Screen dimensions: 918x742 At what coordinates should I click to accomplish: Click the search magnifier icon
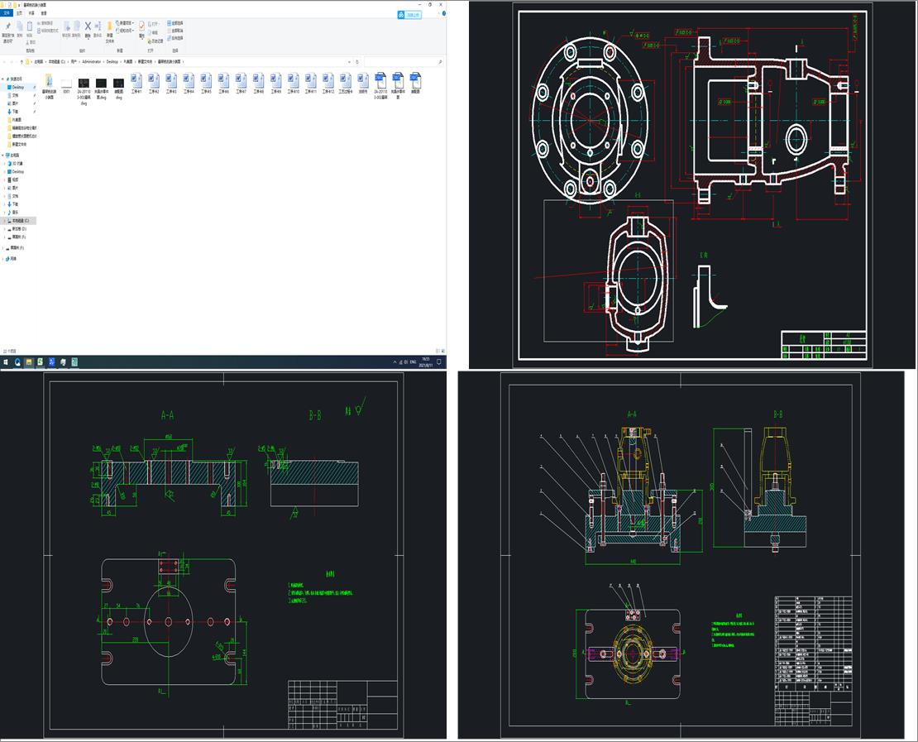(x=440, y=61)
